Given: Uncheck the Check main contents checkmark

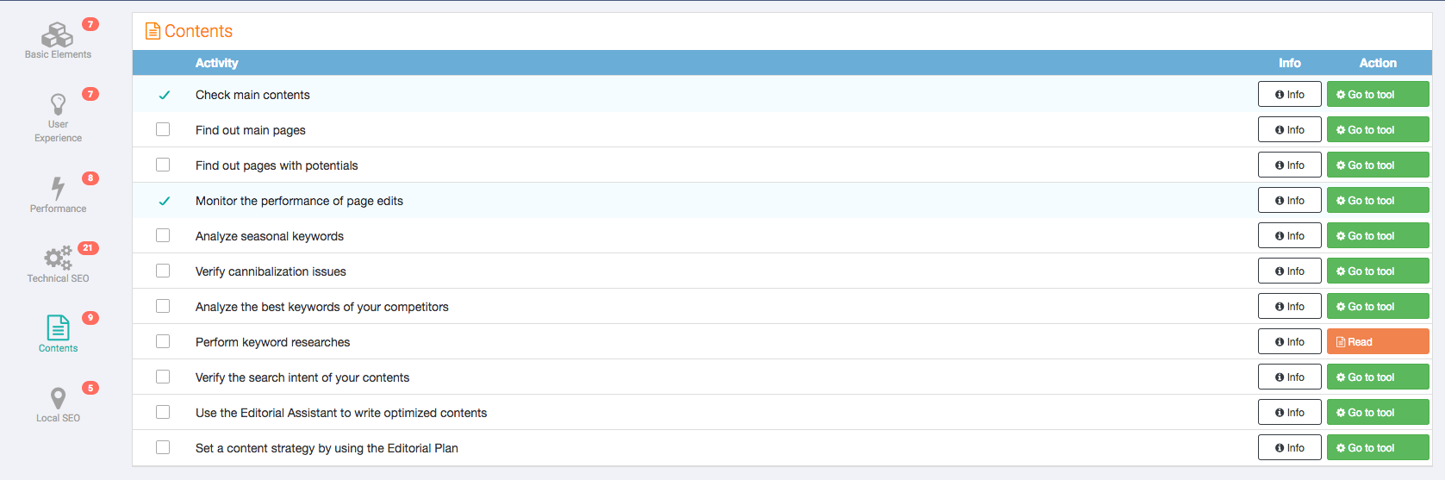Looking at the screenshot, I should [164, 95].
